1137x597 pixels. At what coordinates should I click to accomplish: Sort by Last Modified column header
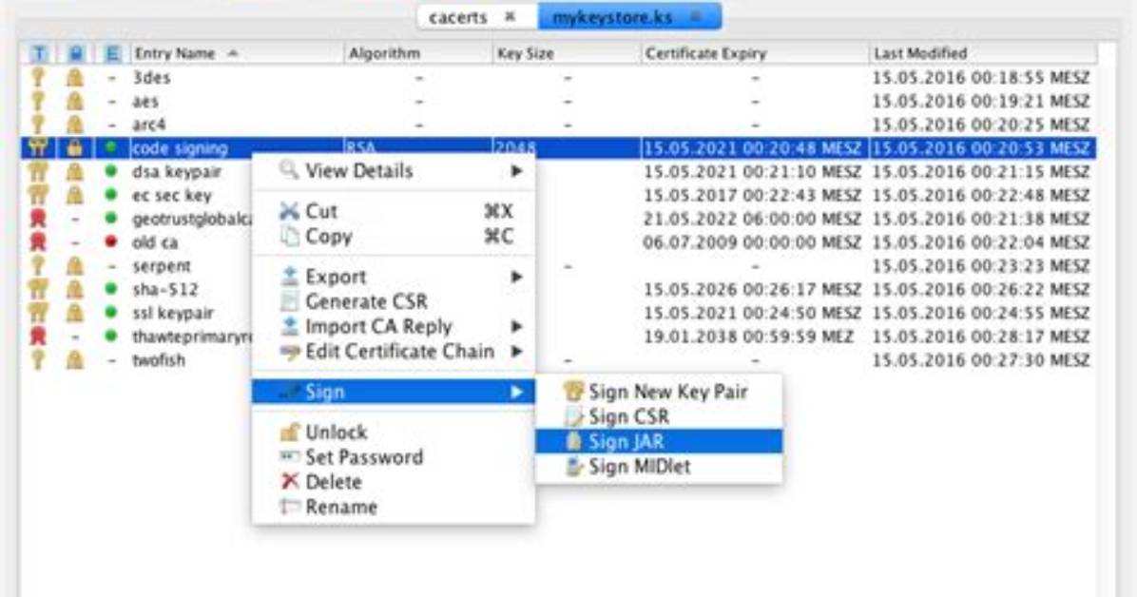coord(983,53)
